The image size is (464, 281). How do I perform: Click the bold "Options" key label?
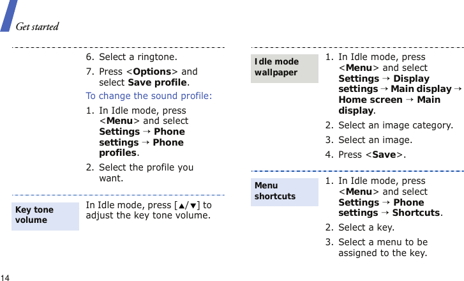152,72
